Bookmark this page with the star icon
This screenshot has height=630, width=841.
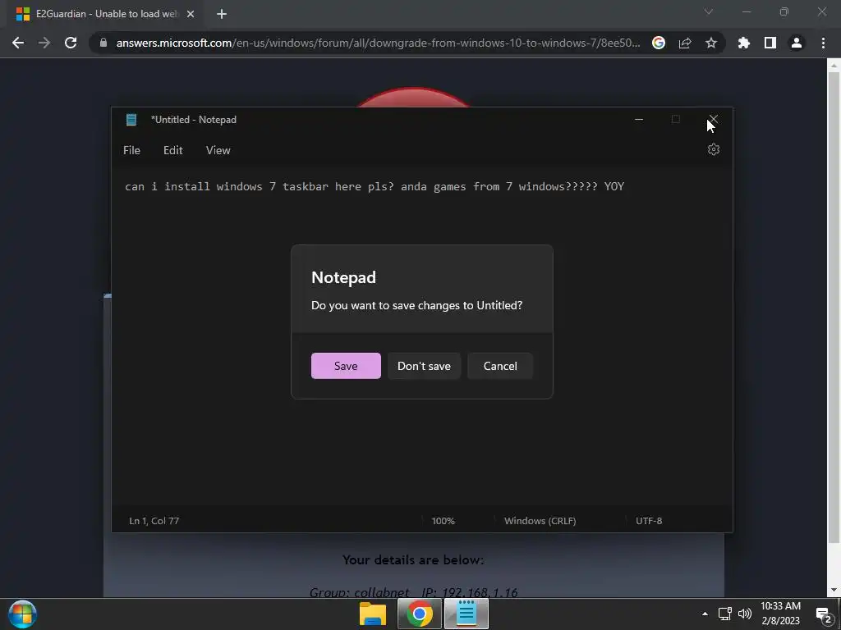pos(711,43)
